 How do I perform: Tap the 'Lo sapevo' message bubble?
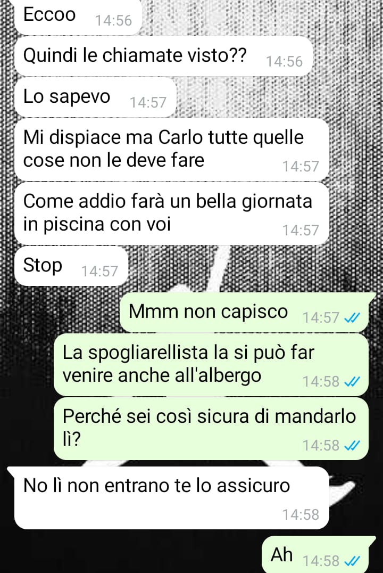[95, 97]
